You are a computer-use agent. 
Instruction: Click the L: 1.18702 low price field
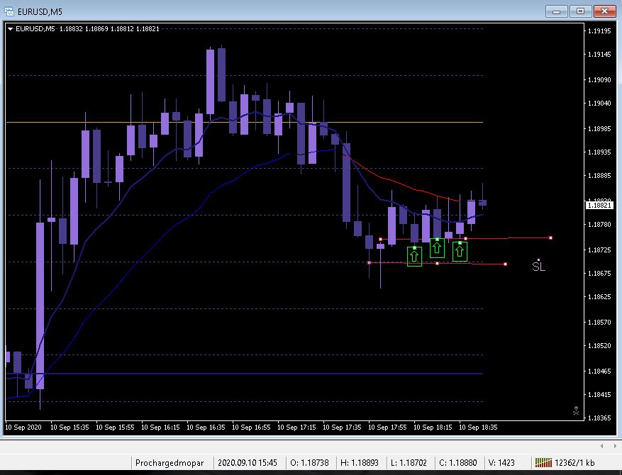click(409, 463)
